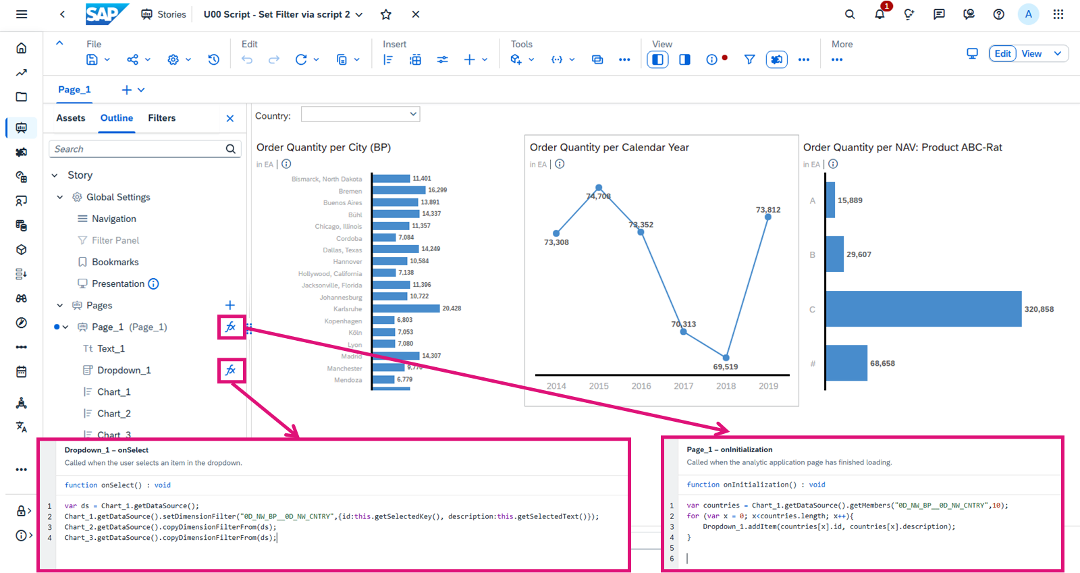1080x573 pixels.
Task: Toggle the left side panel view
Action: [657, 59]
